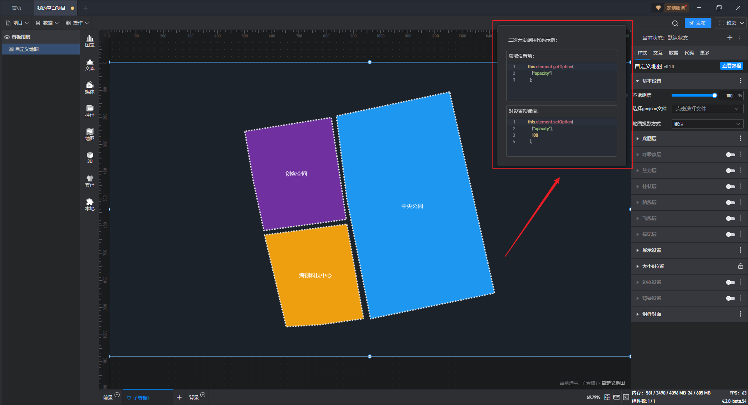Enable the 呼吸点层 toggle
The image size is (748, 405).
tap(730, 155)
